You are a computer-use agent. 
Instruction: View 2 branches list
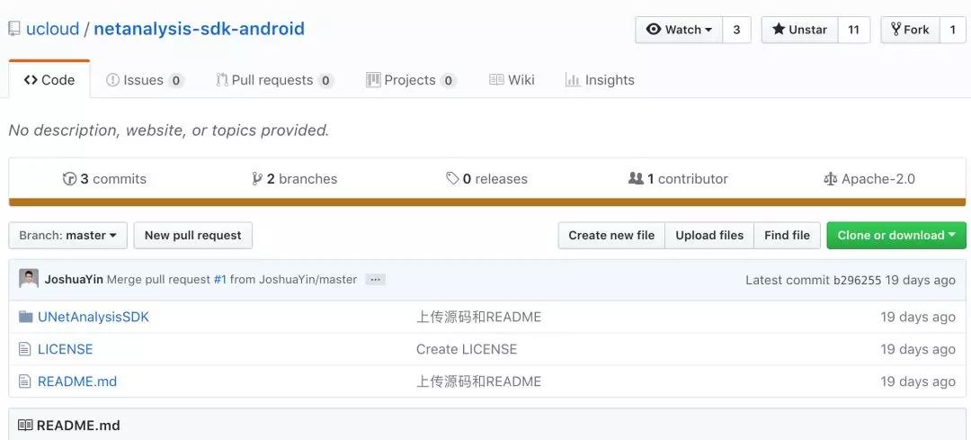294,178
